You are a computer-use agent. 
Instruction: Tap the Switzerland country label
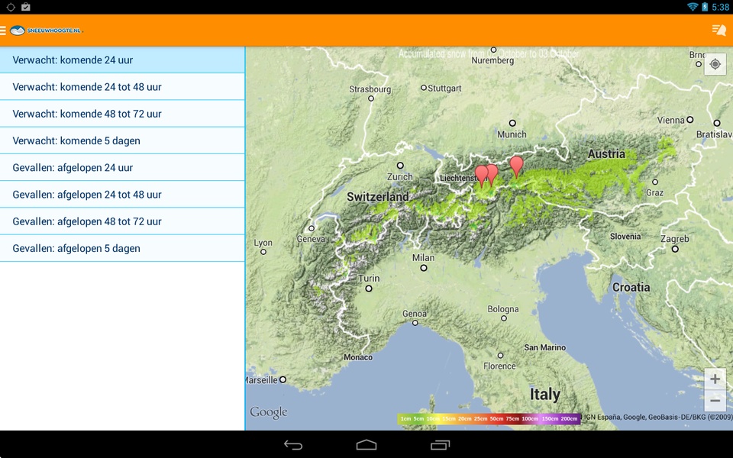(378, 197)
